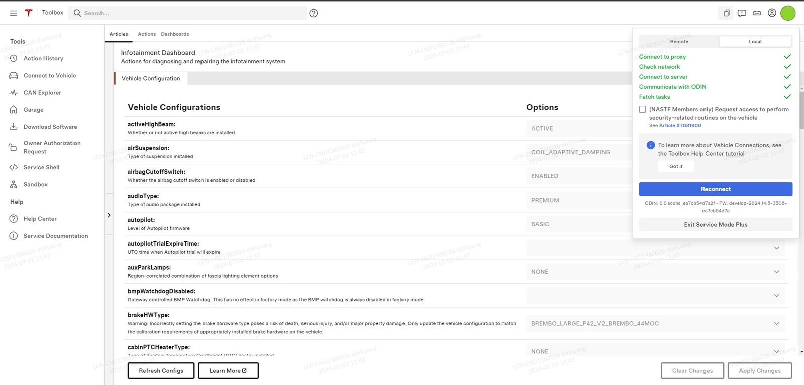The height and width of the screenshot is (385, 804).
Task: Click the blue Reconnect button
Action: [716, 189]
